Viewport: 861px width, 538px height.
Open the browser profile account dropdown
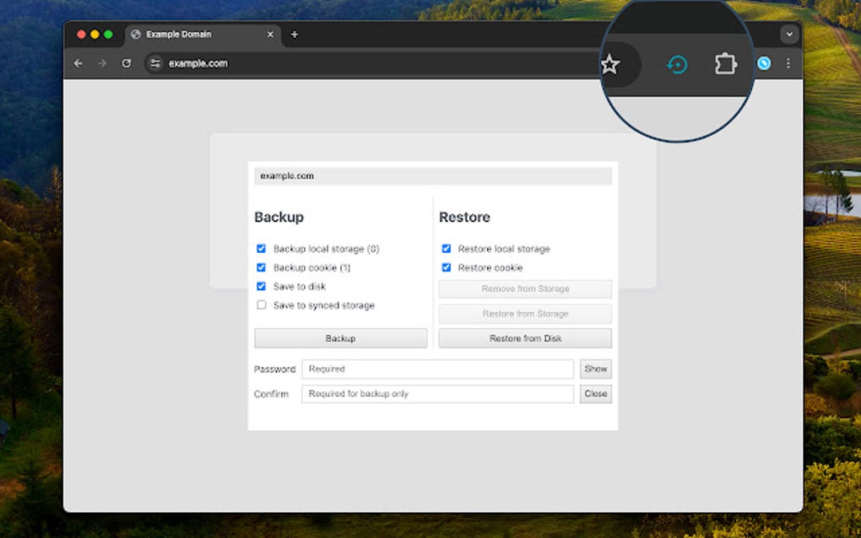(763, 63)
